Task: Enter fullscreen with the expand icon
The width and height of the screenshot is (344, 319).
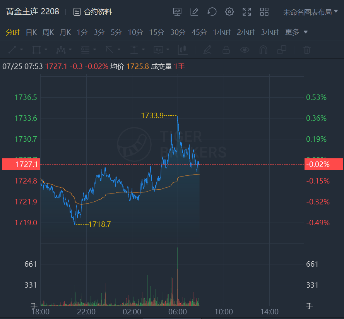Action: [247, 12]
